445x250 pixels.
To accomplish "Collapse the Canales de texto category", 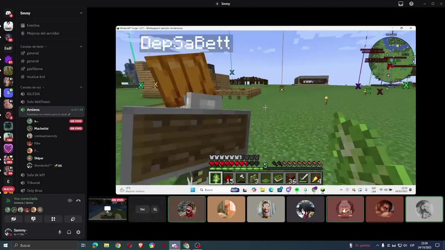I will click(33, 47).
